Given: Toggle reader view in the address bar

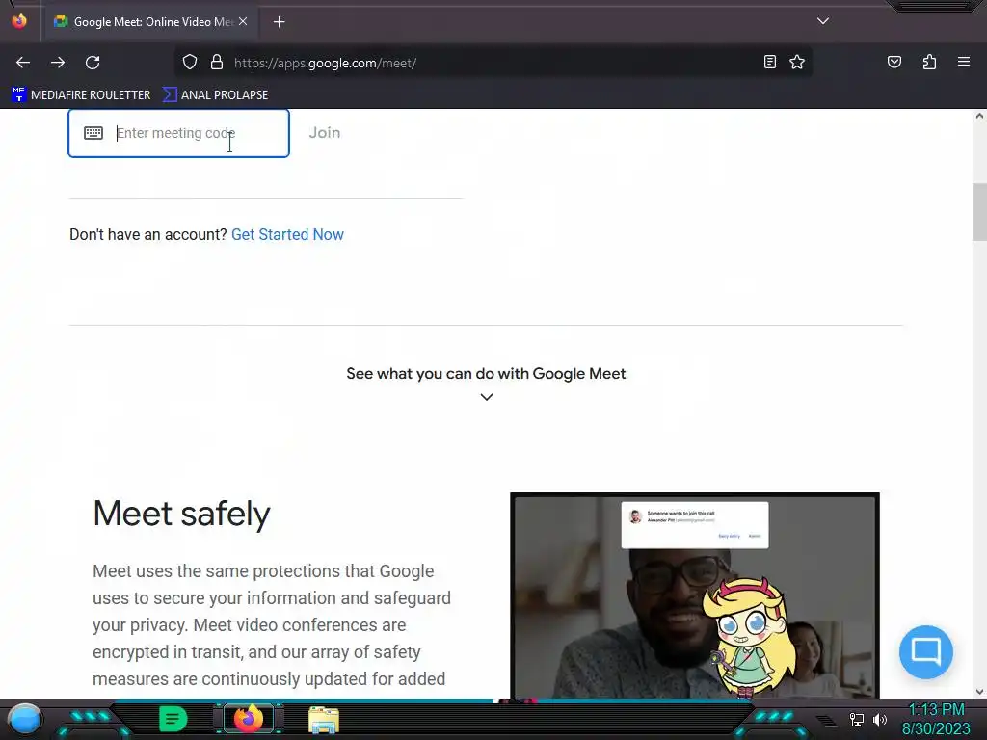Looking at the screenshot, I should point(769,62).
